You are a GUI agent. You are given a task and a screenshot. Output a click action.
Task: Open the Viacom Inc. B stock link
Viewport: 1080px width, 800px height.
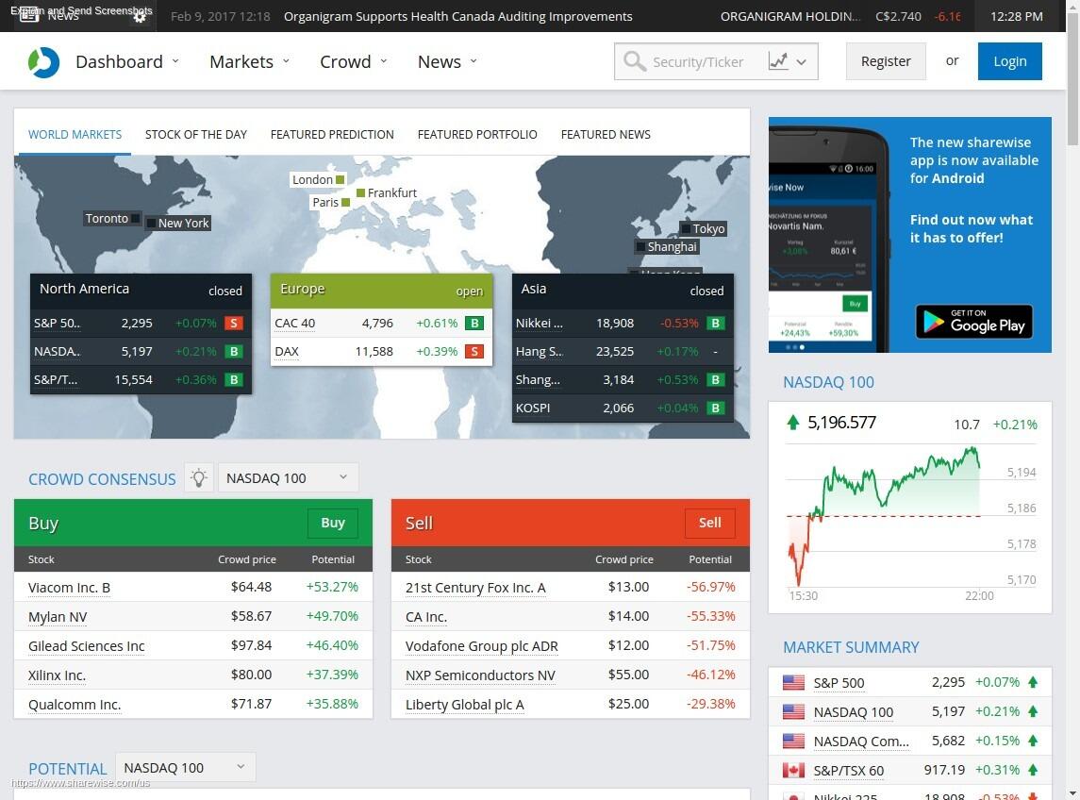(x=69, y=588)
